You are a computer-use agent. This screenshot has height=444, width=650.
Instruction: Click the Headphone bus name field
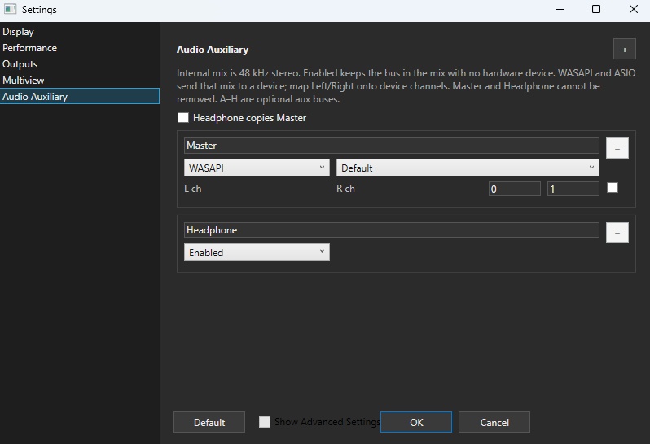pyautogui.click(x=391, y=230)
